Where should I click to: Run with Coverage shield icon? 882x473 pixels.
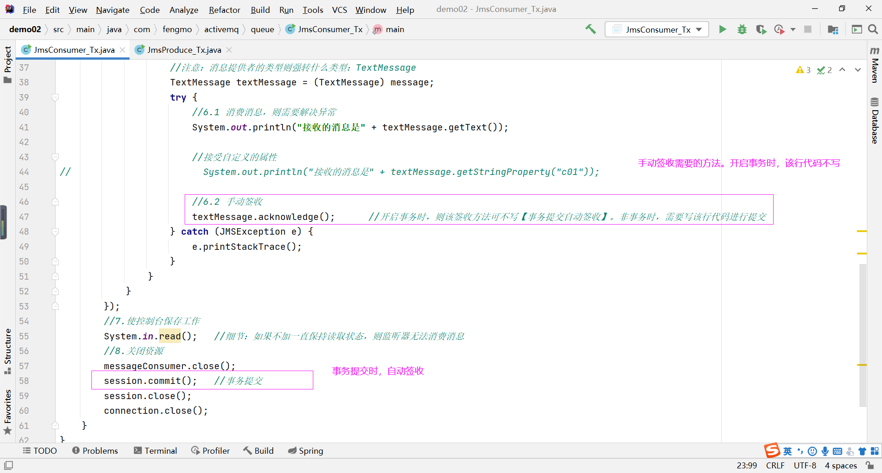pyautogui.click(x=761, y=29)
